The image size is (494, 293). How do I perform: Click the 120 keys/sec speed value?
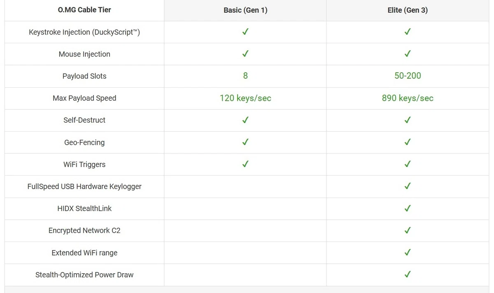coord(245,98)
